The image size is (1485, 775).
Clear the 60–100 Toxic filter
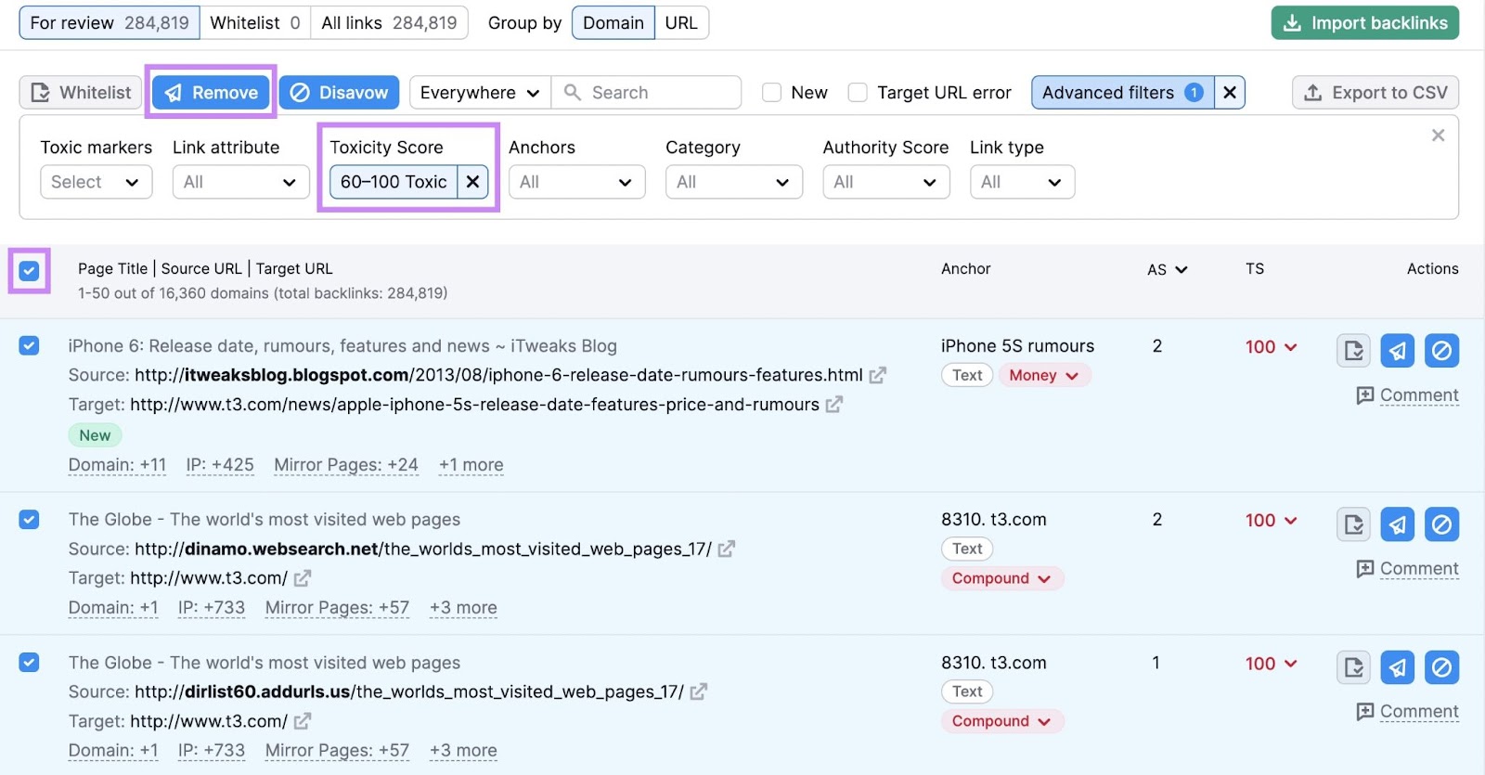pos(472,182)
